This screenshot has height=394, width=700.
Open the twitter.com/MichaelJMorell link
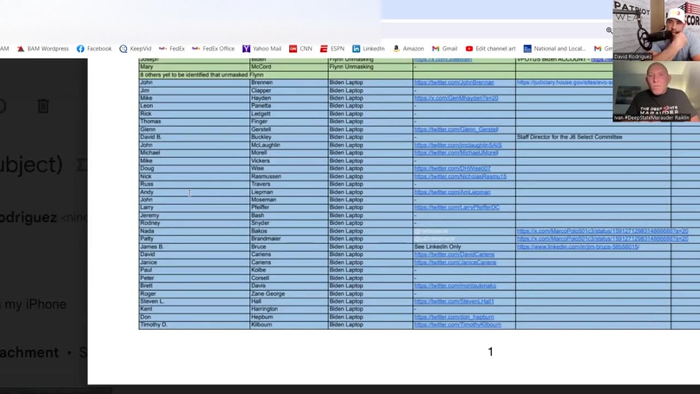tap(456, 153)
